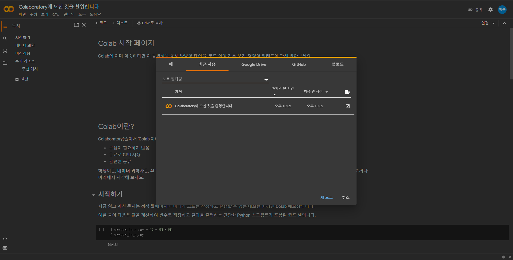The height and width of the screenshot is (260, 513).
Task: Click the filter icon in the notebook filter field
Action: (266, 79)
